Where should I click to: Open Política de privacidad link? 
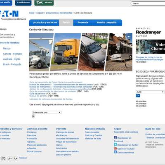[155, 134]
